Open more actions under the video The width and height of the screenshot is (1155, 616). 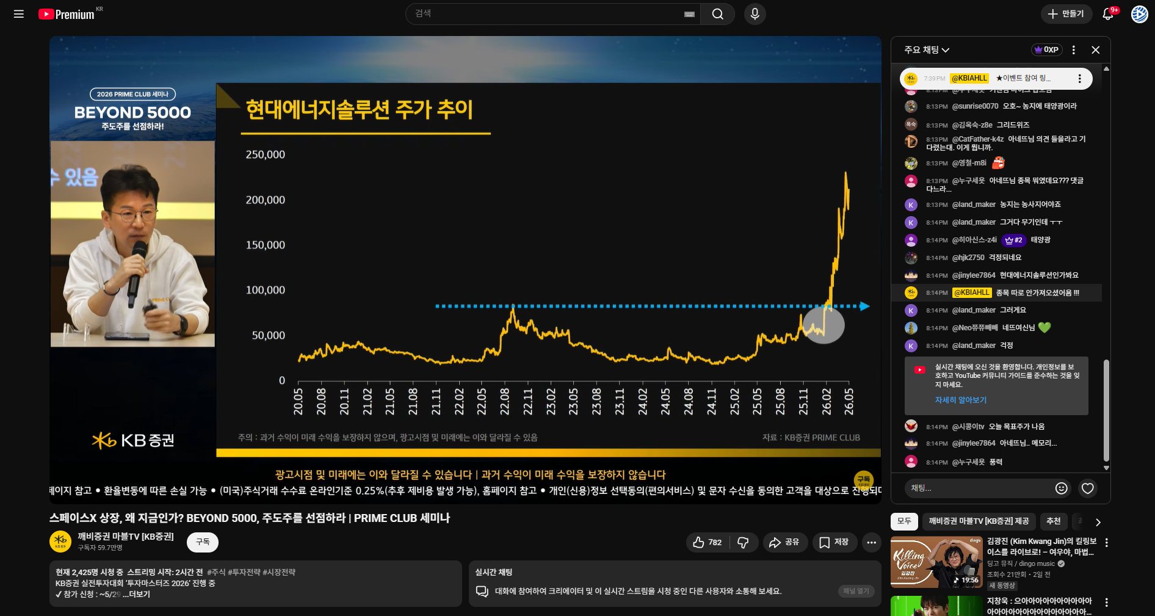pos(871,542)
